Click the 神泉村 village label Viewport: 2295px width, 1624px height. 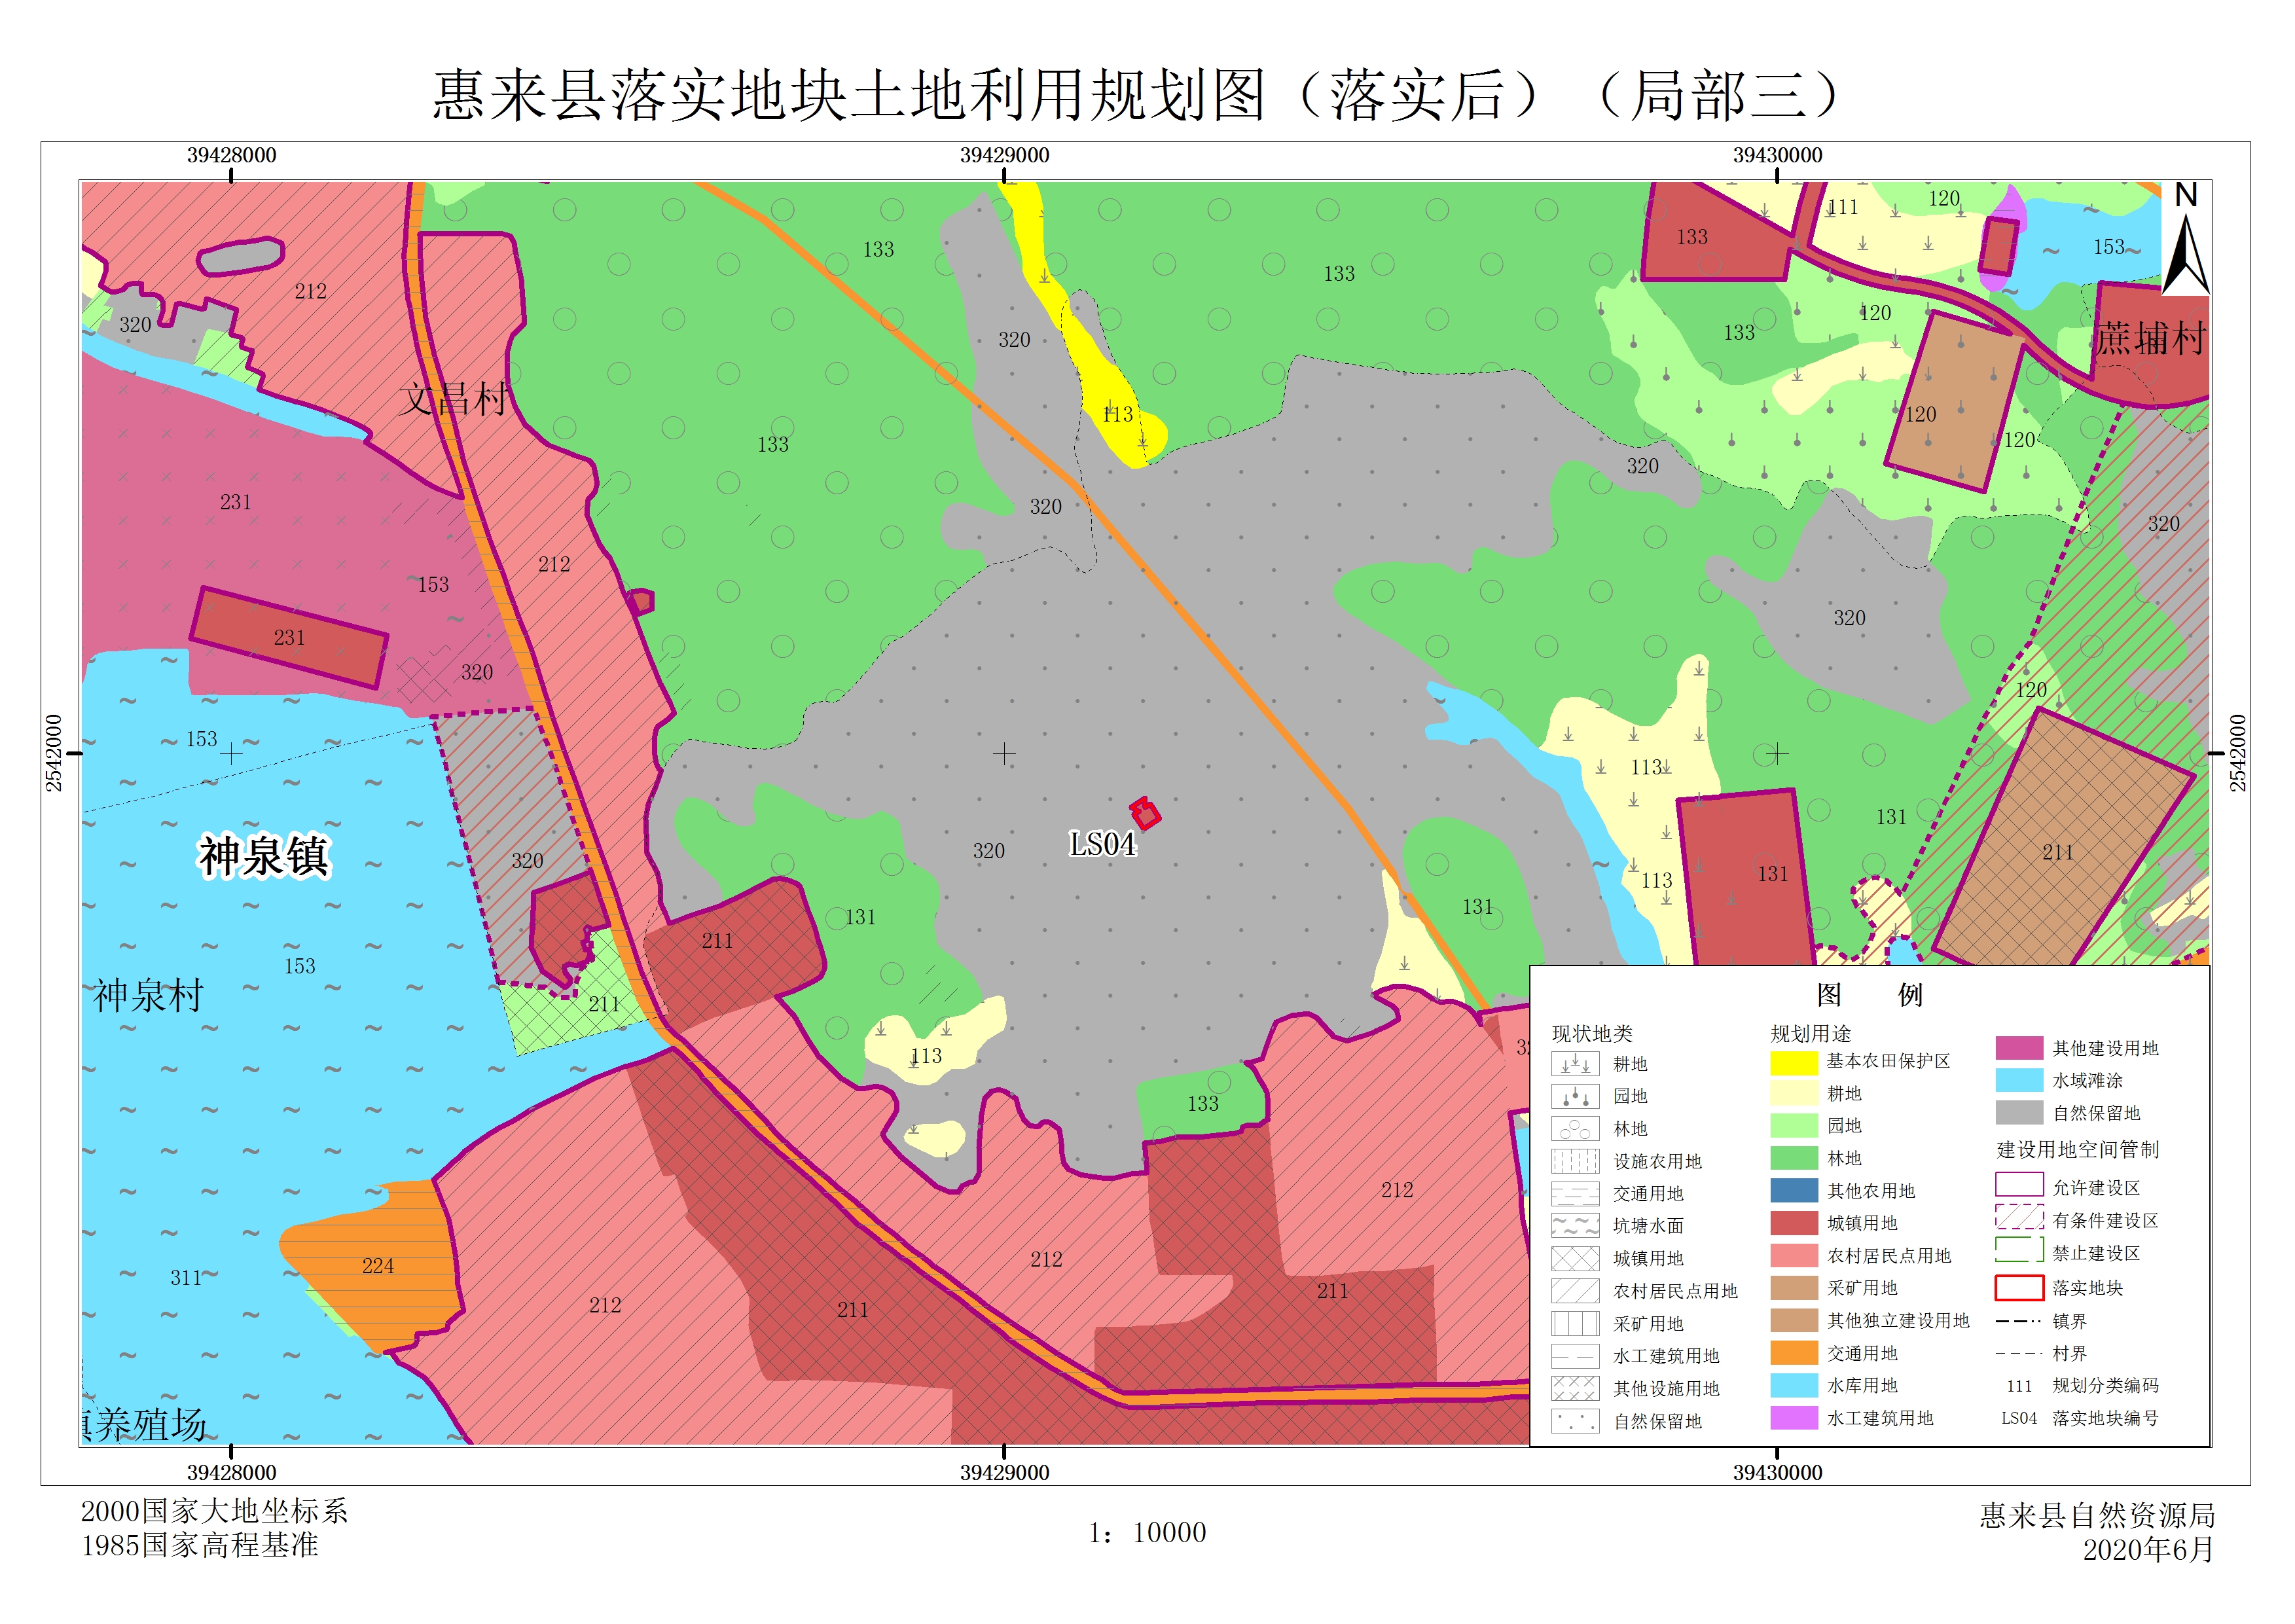click(x=149, y=996)
